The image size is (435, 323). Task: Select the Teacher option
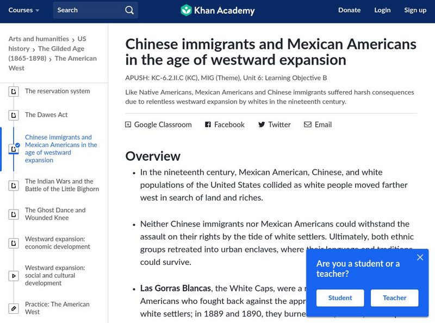tap(394, 297)
